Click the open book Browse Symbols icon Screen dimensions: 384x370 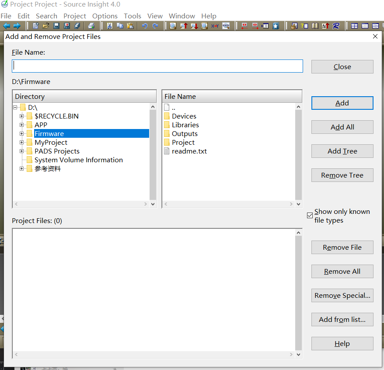click(315, 26)
